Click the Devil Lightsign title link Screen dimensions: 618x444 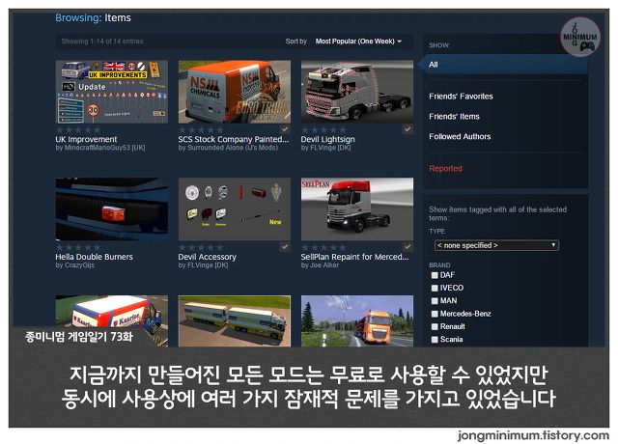(x=328, y=139)
